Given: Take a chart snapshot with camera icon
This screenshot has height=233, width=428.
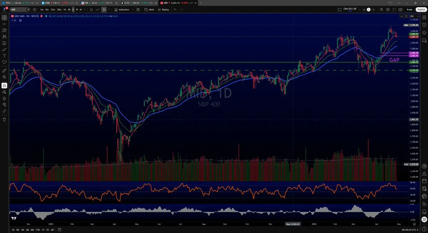Looking at the screenshot, I should 401,10.
